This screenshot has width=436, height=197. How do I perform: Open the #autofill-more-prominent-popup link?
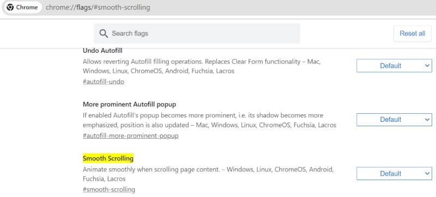click(131, 136)
